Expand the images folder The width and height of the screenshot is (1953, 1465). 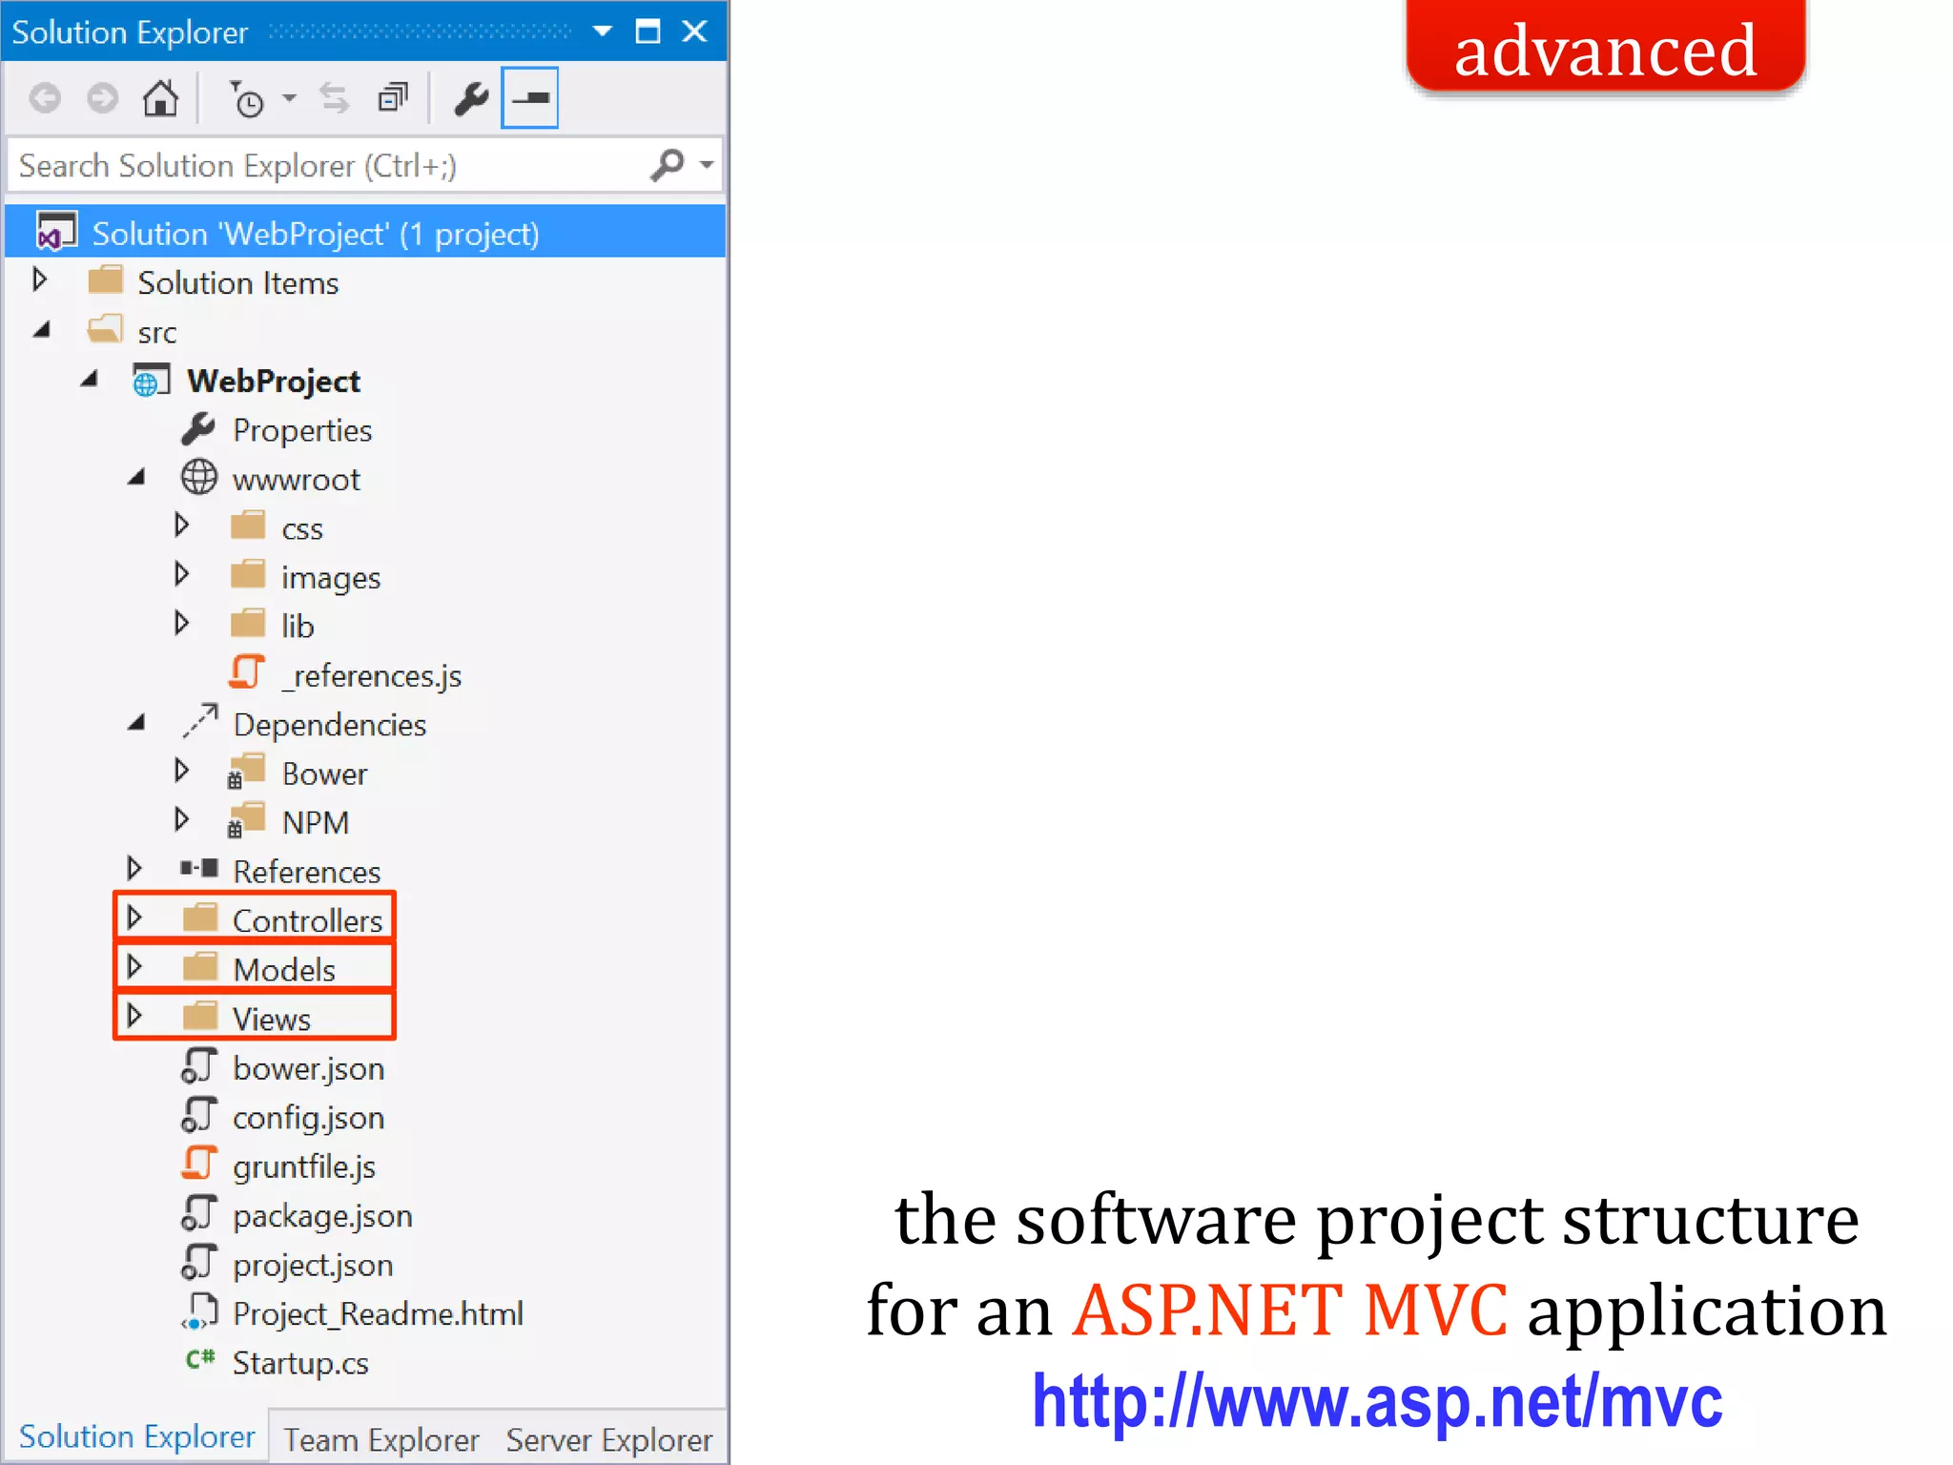pos(182,574)
